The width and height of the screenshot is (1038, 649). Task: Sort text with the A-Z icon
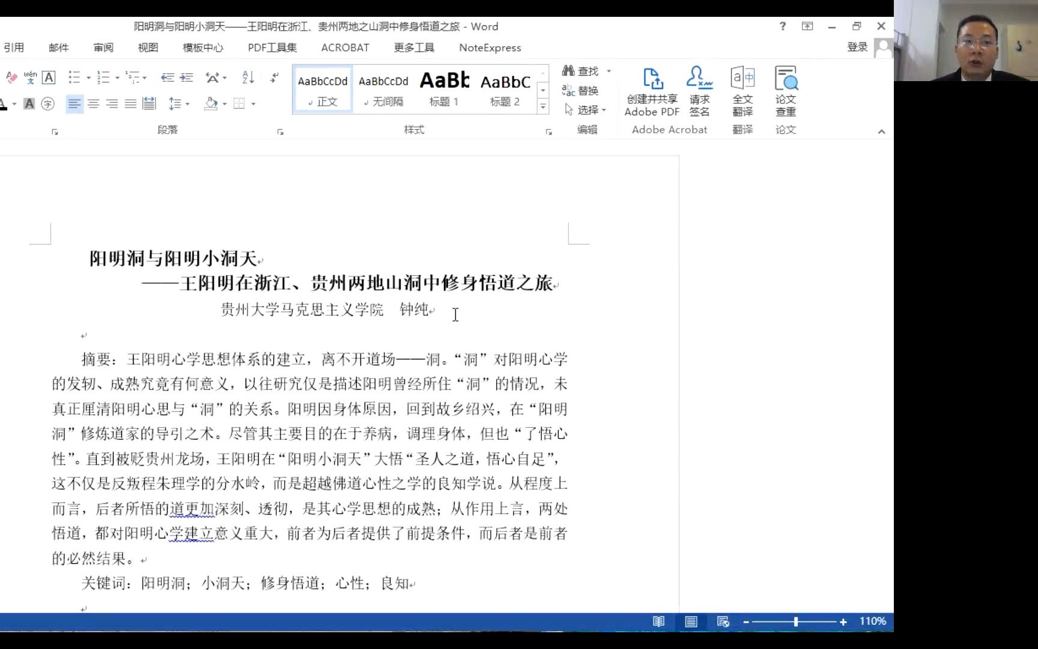click(248, 77)
